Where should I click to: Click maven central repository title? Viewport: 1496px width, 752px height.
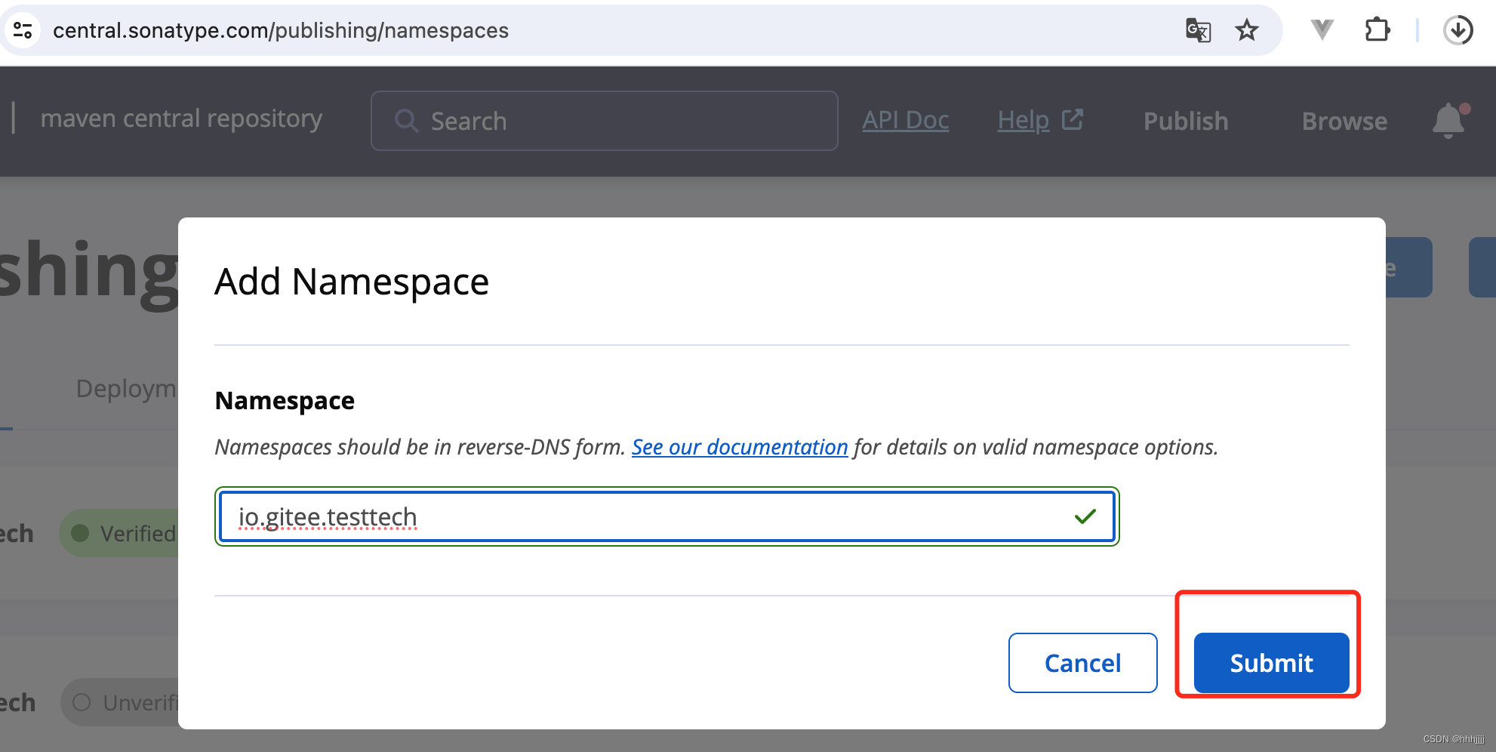[x=181, y=119]
